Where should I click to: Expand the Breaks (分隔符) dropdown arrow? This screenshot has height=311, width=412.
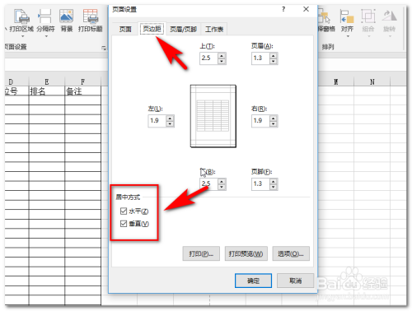tap(46, 36)
